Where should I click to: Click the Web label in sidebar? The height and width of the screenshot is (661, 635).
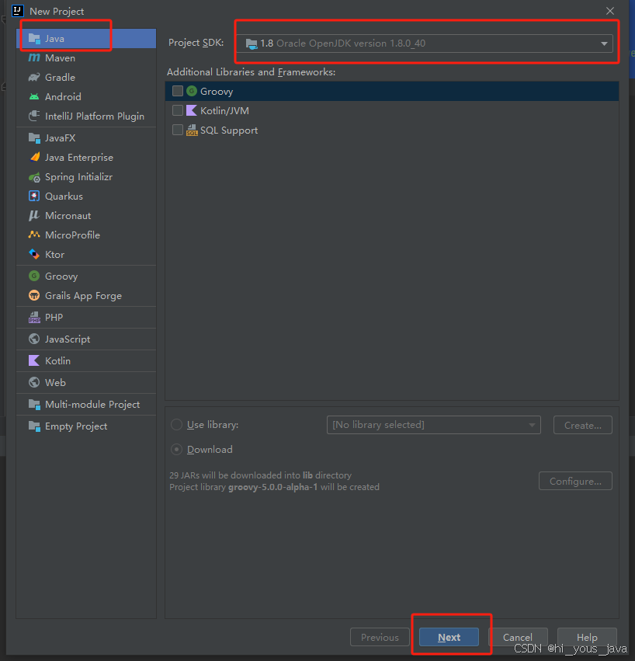[55, 382]
